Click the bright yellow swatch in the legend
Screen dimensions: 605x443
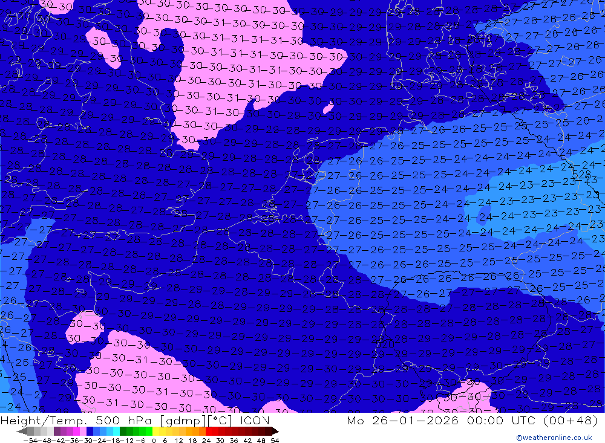click(x=155, y=432)
